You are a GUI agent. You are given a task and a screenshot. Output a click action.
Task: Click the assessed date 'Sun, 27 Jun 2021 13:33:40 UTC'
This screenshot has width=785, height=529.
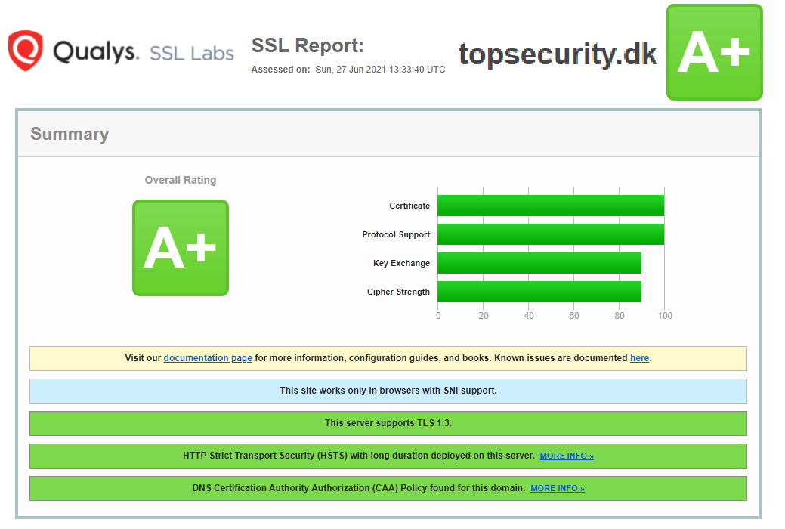pos(380,70)
